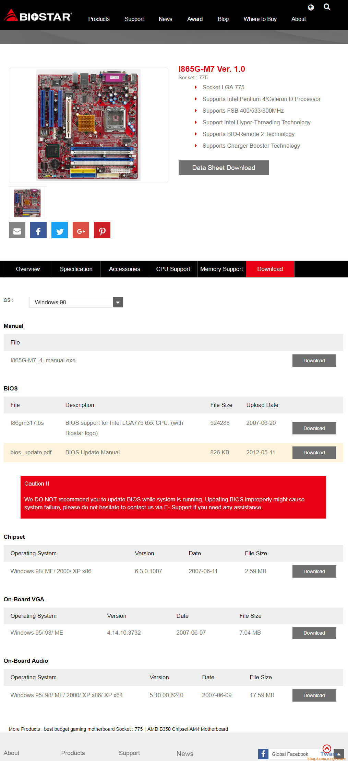Click the footer Products link
The width and height of the screenshot is (348, 761).
point(73,753)
